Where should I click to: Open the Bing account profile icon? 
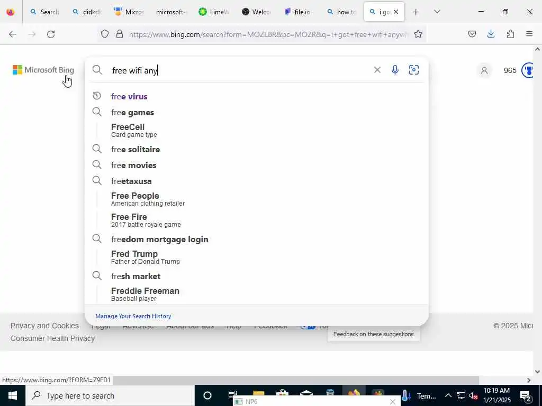pyautogui.click(x=484, y=70)
